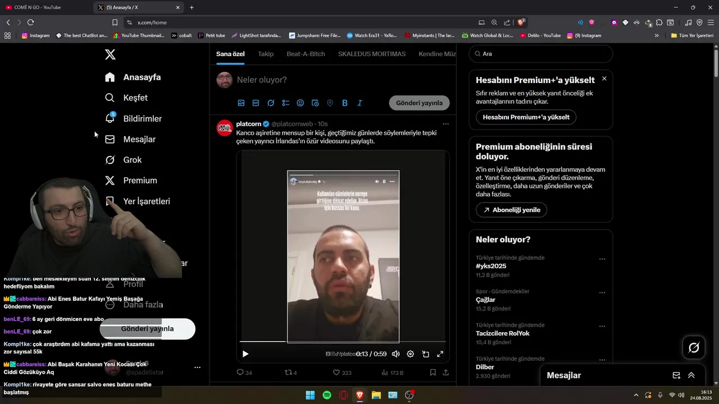
Task: Play the platcorn video
Action: (245, 354)
